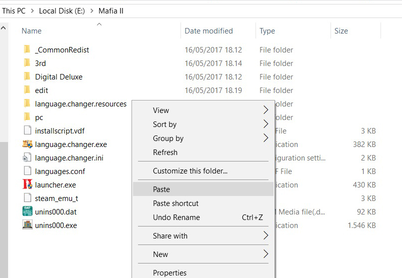Click the languages.conf file icon
This screenshot has height=278, width=402.
tap(27, 171)
